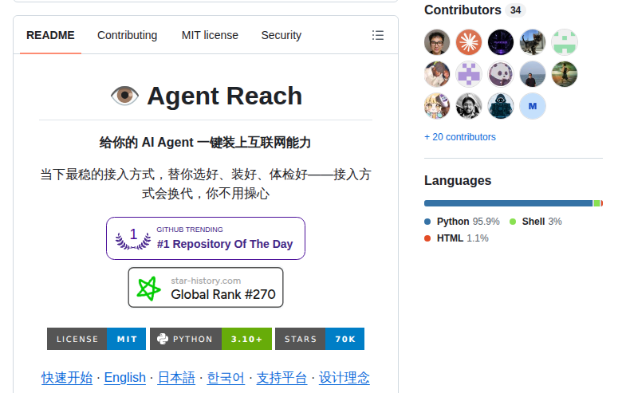Open the star-history Global Rank #270 badge
The height and width of the screenshot is (393, 622).
tap(206, 288)
